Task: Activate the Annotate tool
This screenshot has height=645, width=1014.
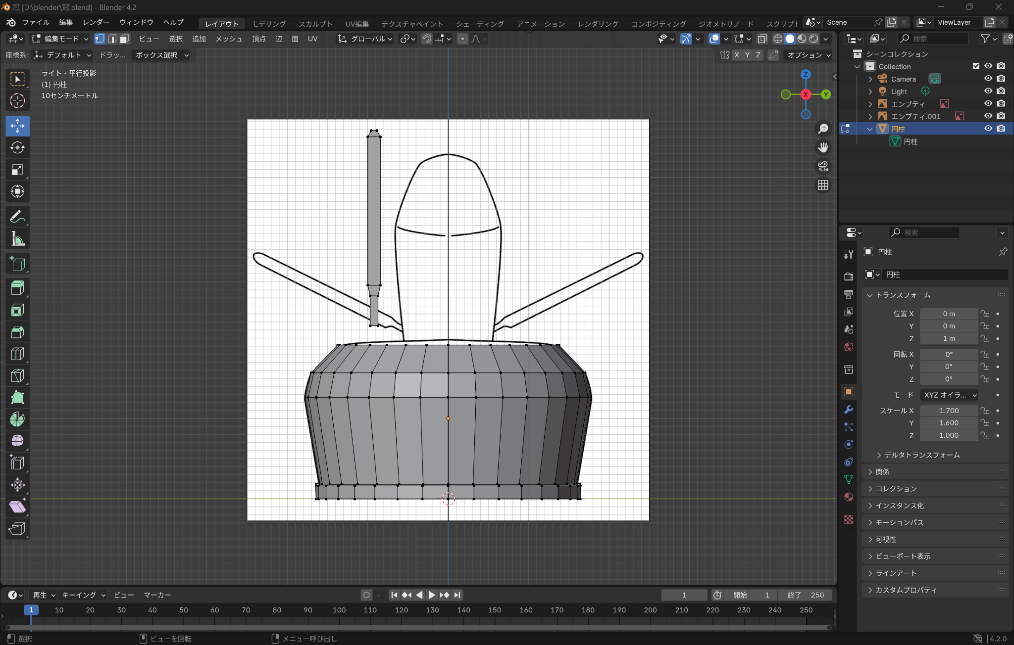Action: pyautogui.click(x=17, y=217)
